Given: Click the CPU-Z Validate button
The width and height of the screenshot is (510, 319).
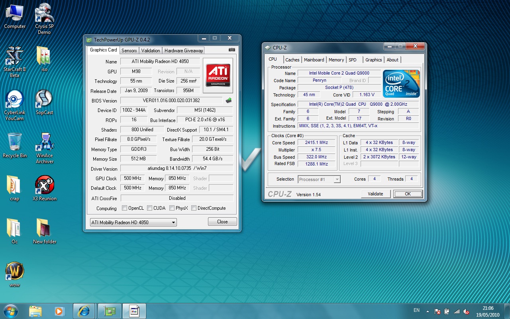Looking at the screenshot, I should coord(375,194).
